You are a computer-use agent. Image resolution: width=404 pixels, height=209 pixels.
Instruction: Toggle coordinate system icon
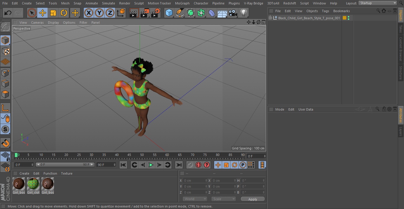point(121,13)
